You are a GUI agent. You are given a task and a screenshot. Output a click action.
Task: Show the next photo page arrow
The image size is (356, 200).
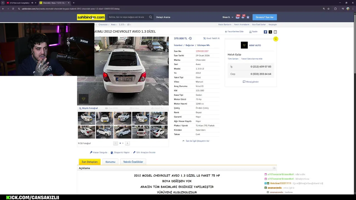[127, 143]
